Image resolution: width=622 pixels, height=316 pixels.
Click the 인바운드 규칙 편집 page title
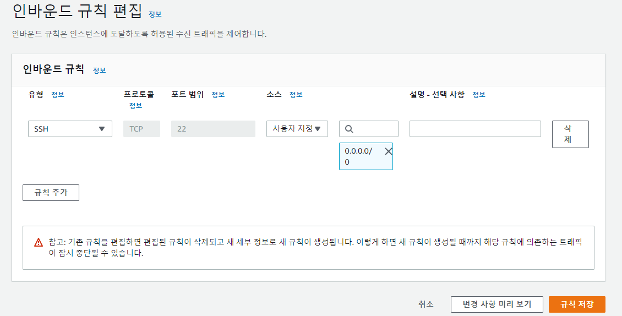[78, 10]
